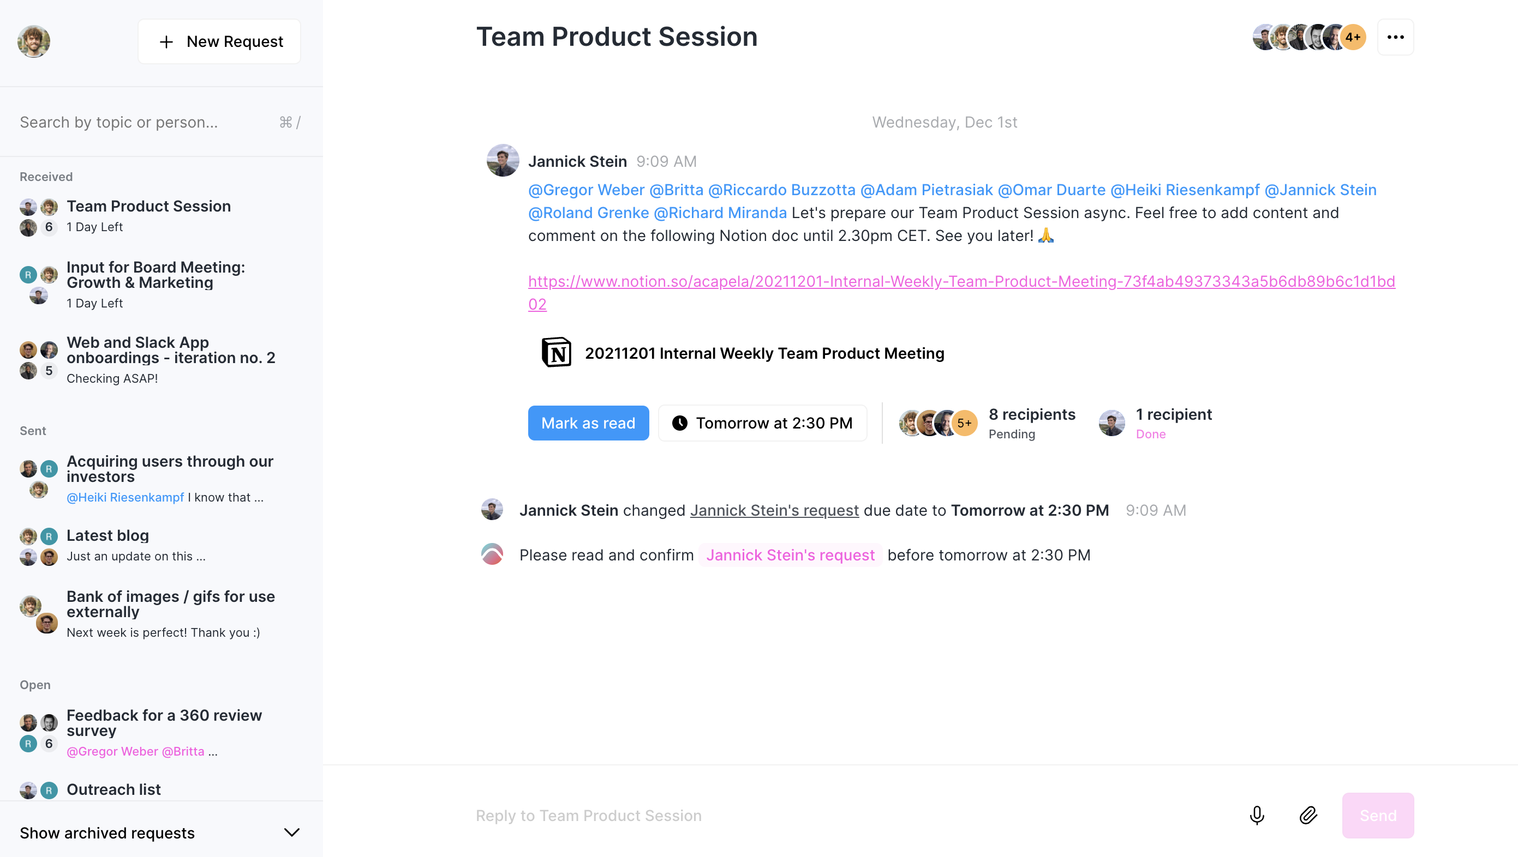Open the Tomorrow at 2:30 PM due date picker

pos(762,423)
